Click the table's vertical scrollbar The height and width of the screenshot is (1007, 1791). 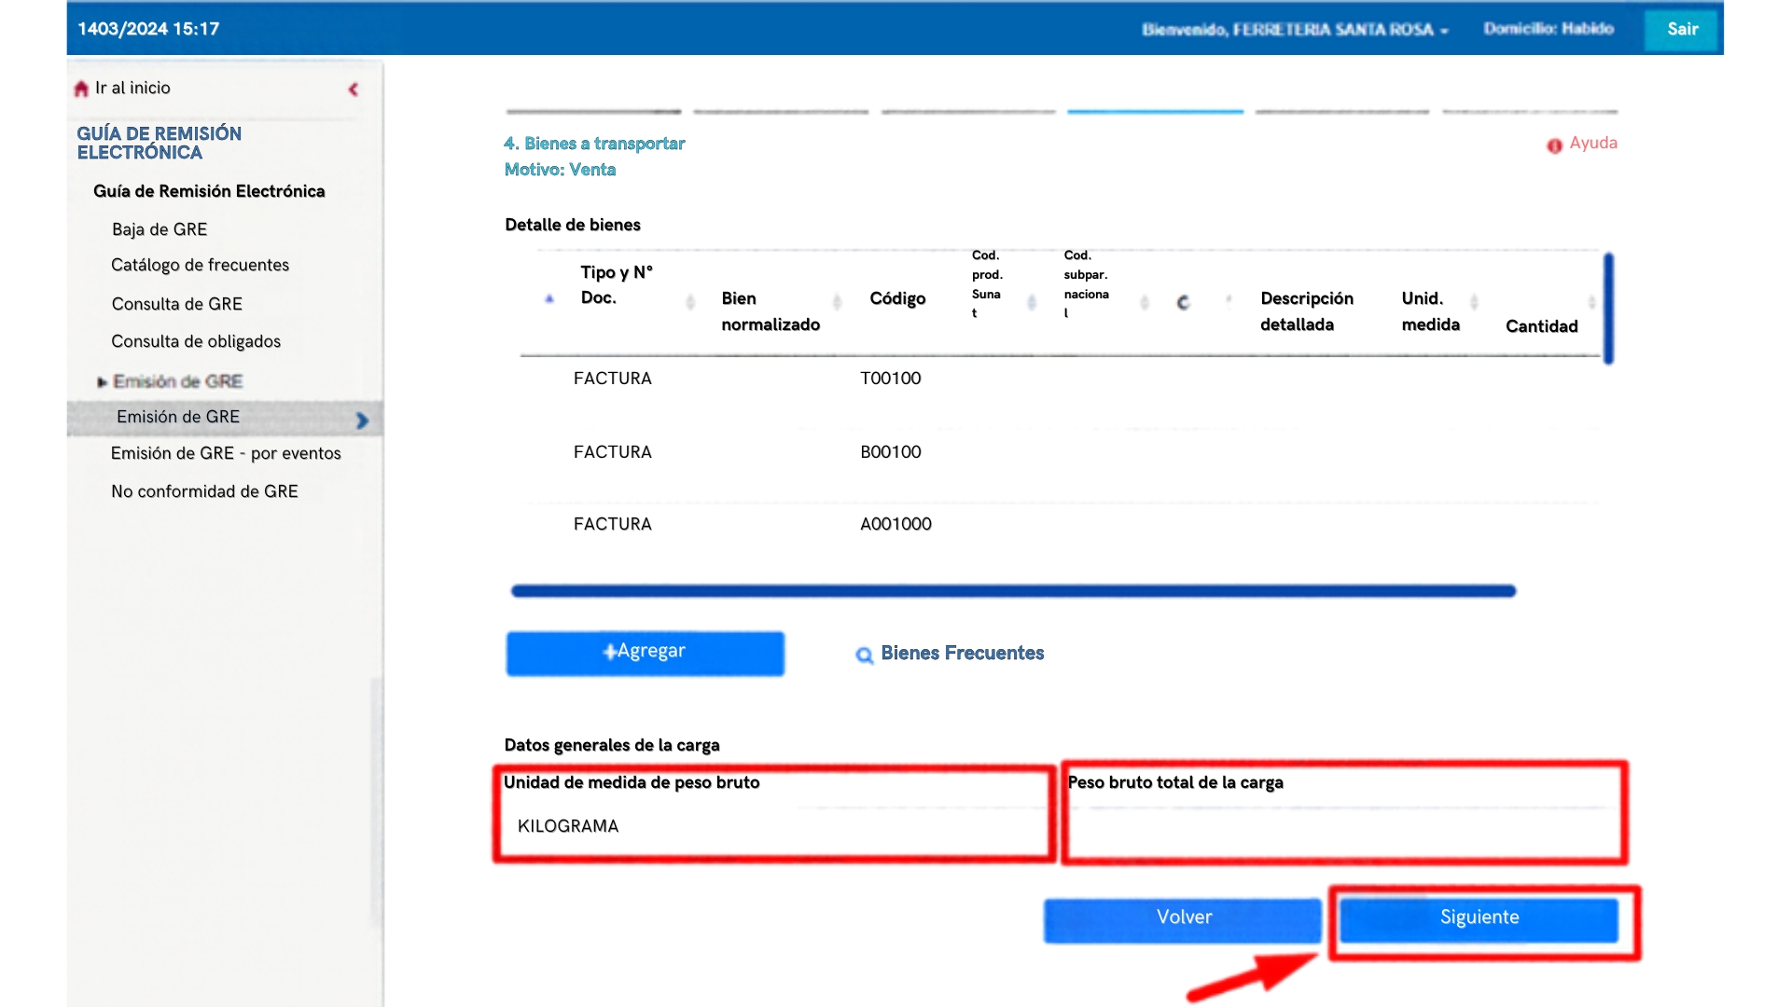point(1608,308)
